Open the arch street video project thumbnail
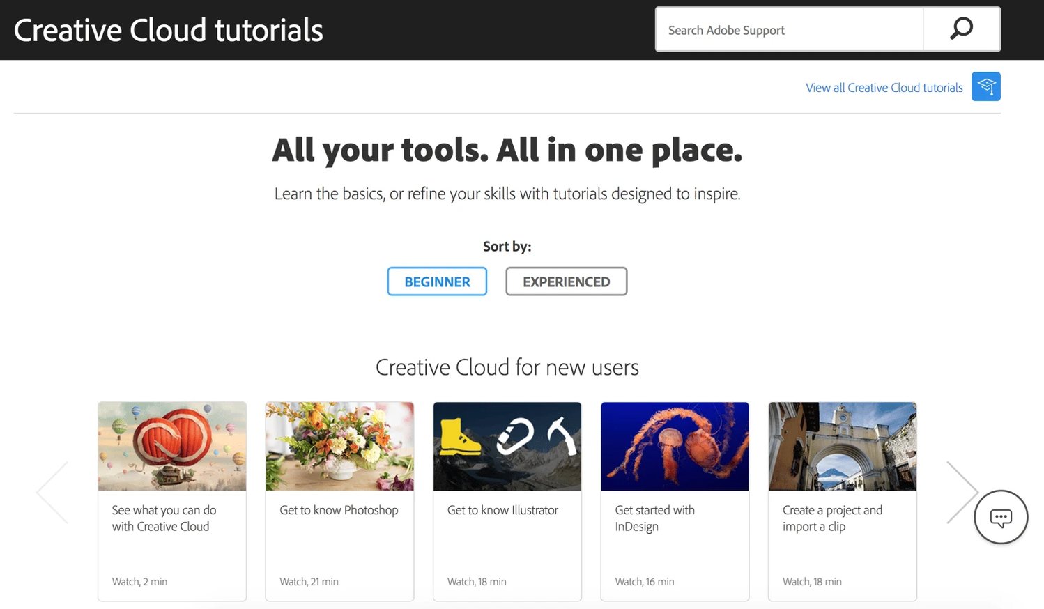Viewport: 1044px width, 609px height. 842,446
